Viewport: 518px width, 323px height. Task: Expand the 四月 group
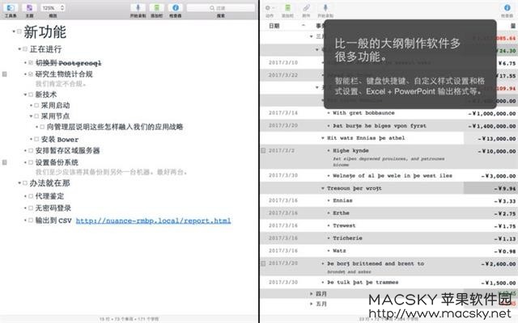(311, 293)
